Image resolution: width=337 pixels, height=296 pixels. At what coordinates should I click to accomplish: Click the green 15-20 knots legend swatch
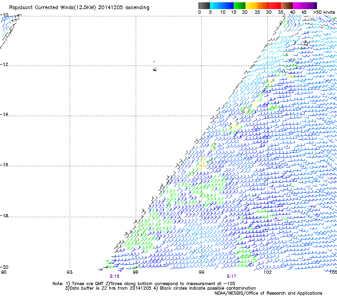click(240, 5)
